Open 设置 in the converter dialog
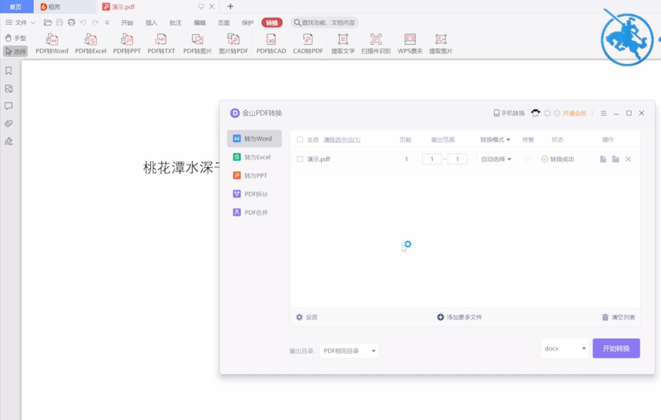The image size is (661, 420). (x=307, y=317)
